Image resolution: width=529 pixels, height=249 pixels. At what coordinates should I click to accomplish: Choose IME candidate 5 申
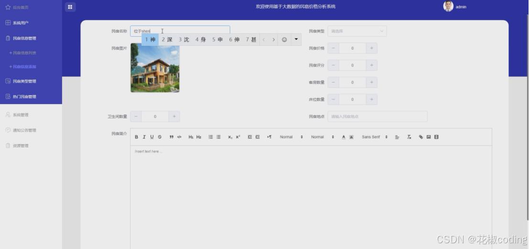point(217,40)
